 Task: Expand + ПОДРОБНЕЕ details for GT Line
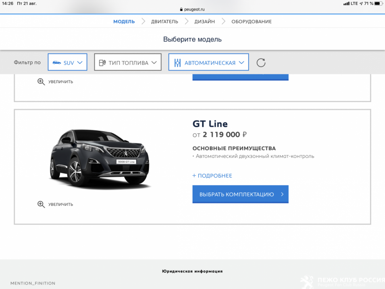point(212,176)
